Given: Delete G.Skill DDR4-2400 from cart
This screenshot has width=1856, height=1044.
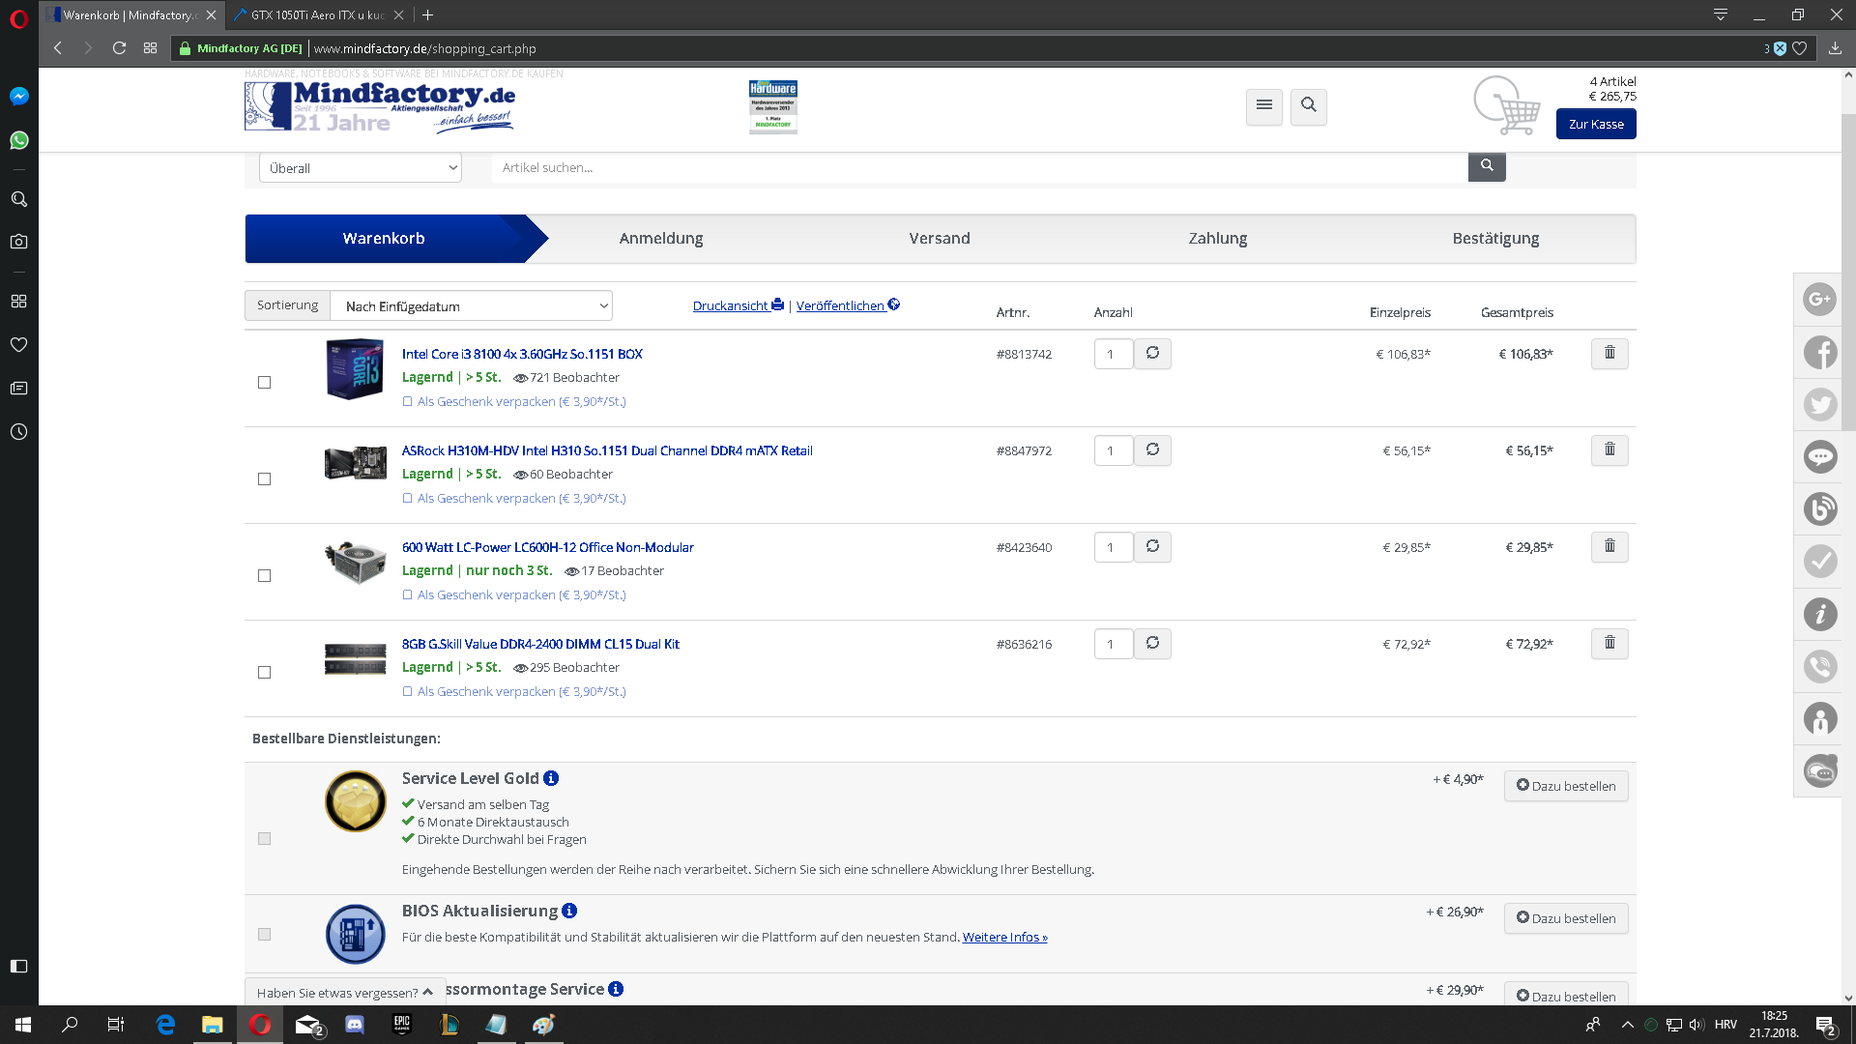Looking at the screenshot, I should [x=1609, y=644].
